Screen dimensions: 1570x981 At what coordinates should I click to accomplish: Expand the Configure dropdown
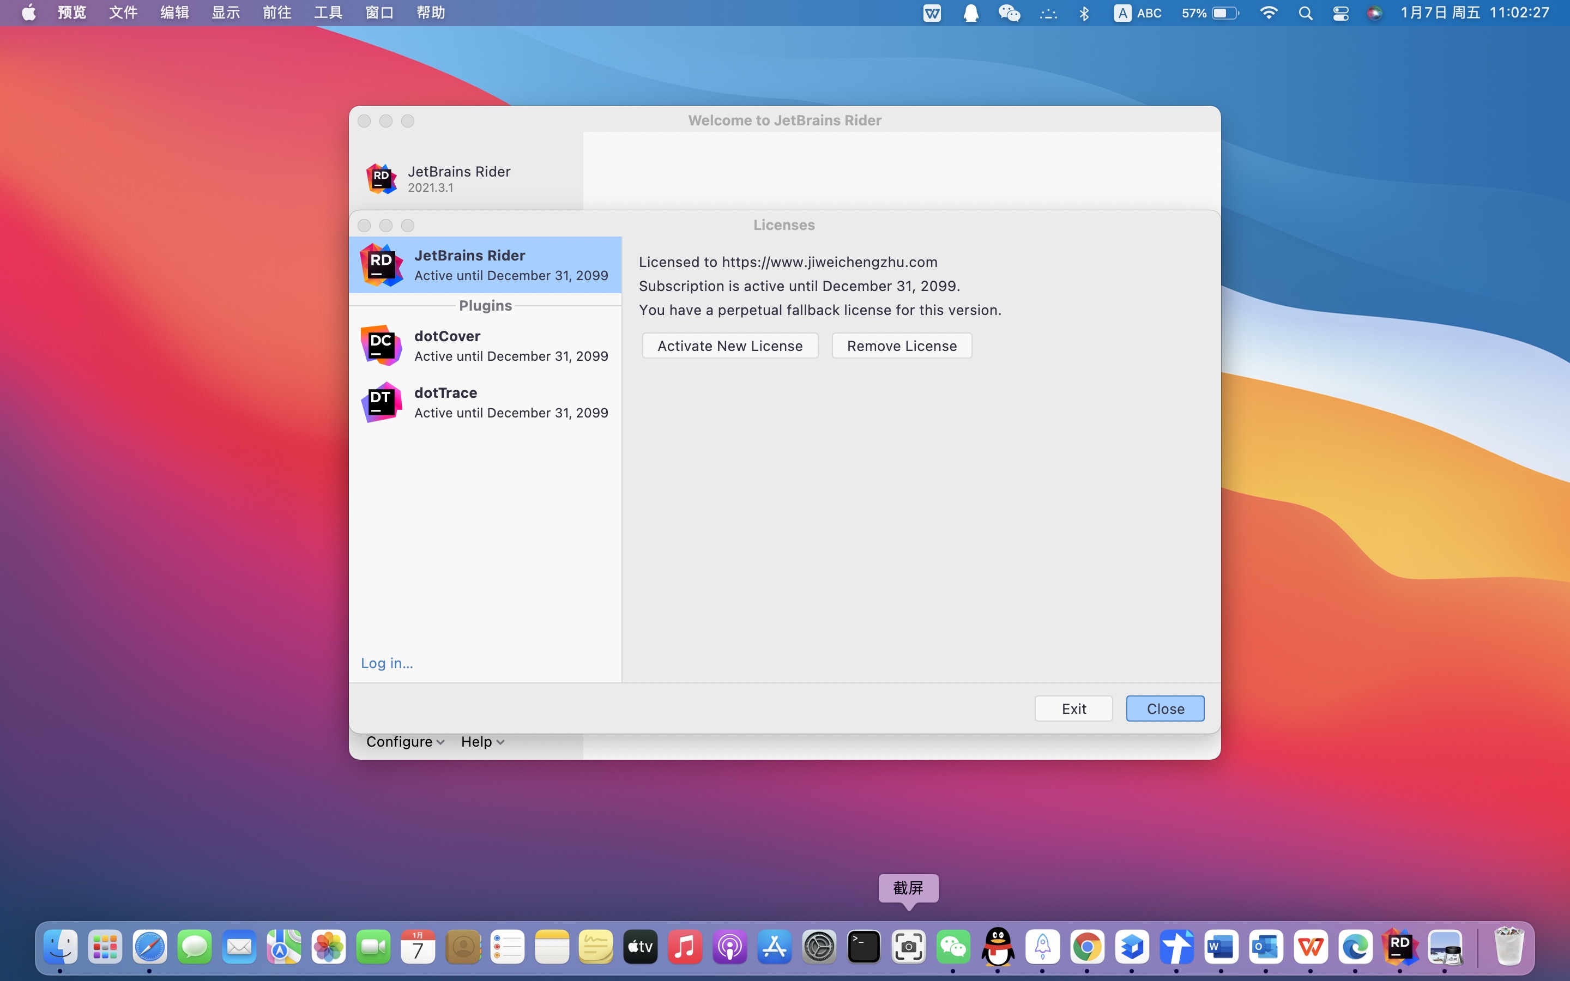(405, 742)
